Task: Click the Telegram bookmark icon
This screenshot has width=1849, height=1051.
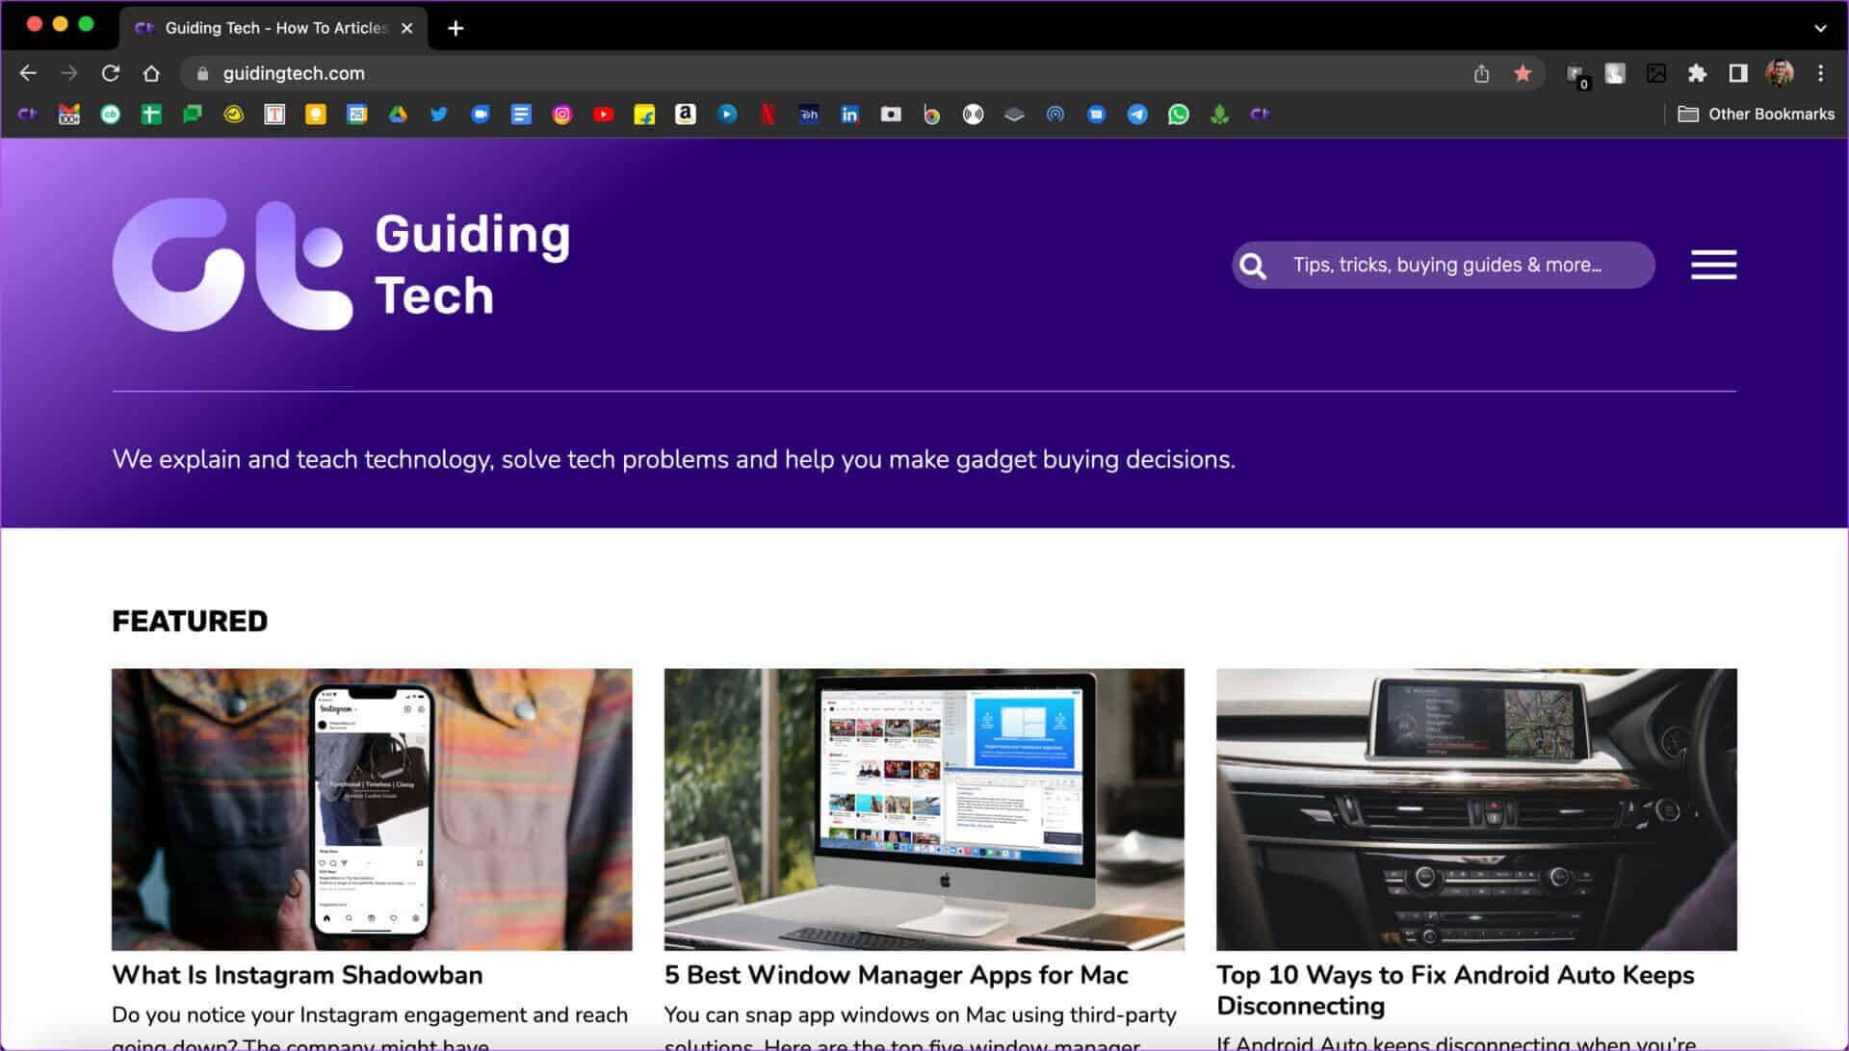Action: pos(1137,115)
